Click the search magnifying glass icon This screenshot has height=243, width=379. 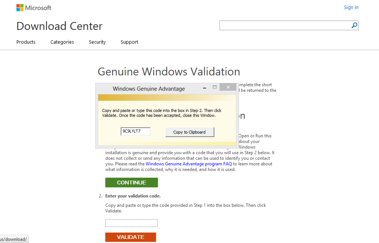pos(354,25)
